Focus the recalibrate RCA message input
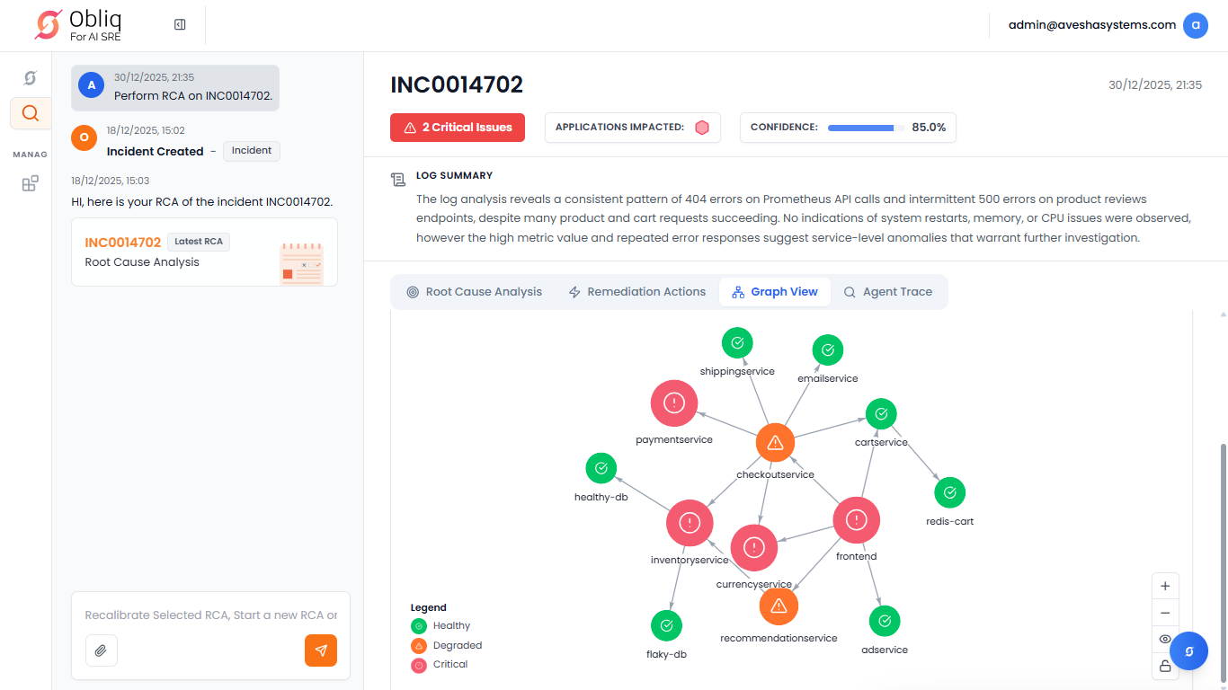Viewport: 1228px width, 690px height. click(x=211, y=615)
